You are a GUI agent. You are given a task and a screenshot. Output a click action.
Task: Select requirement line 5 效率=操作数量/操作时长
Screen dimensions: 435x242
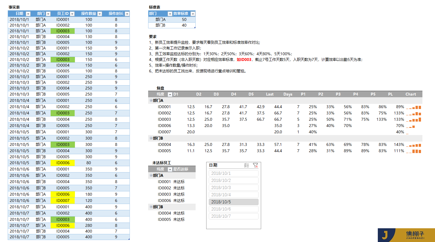(173, 65)
